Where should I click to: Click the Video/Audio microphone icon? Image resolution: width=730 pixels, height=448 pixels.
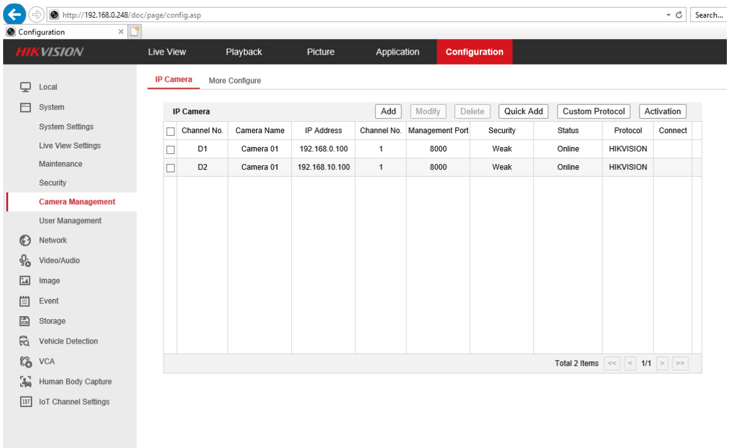tap(26, 260)
